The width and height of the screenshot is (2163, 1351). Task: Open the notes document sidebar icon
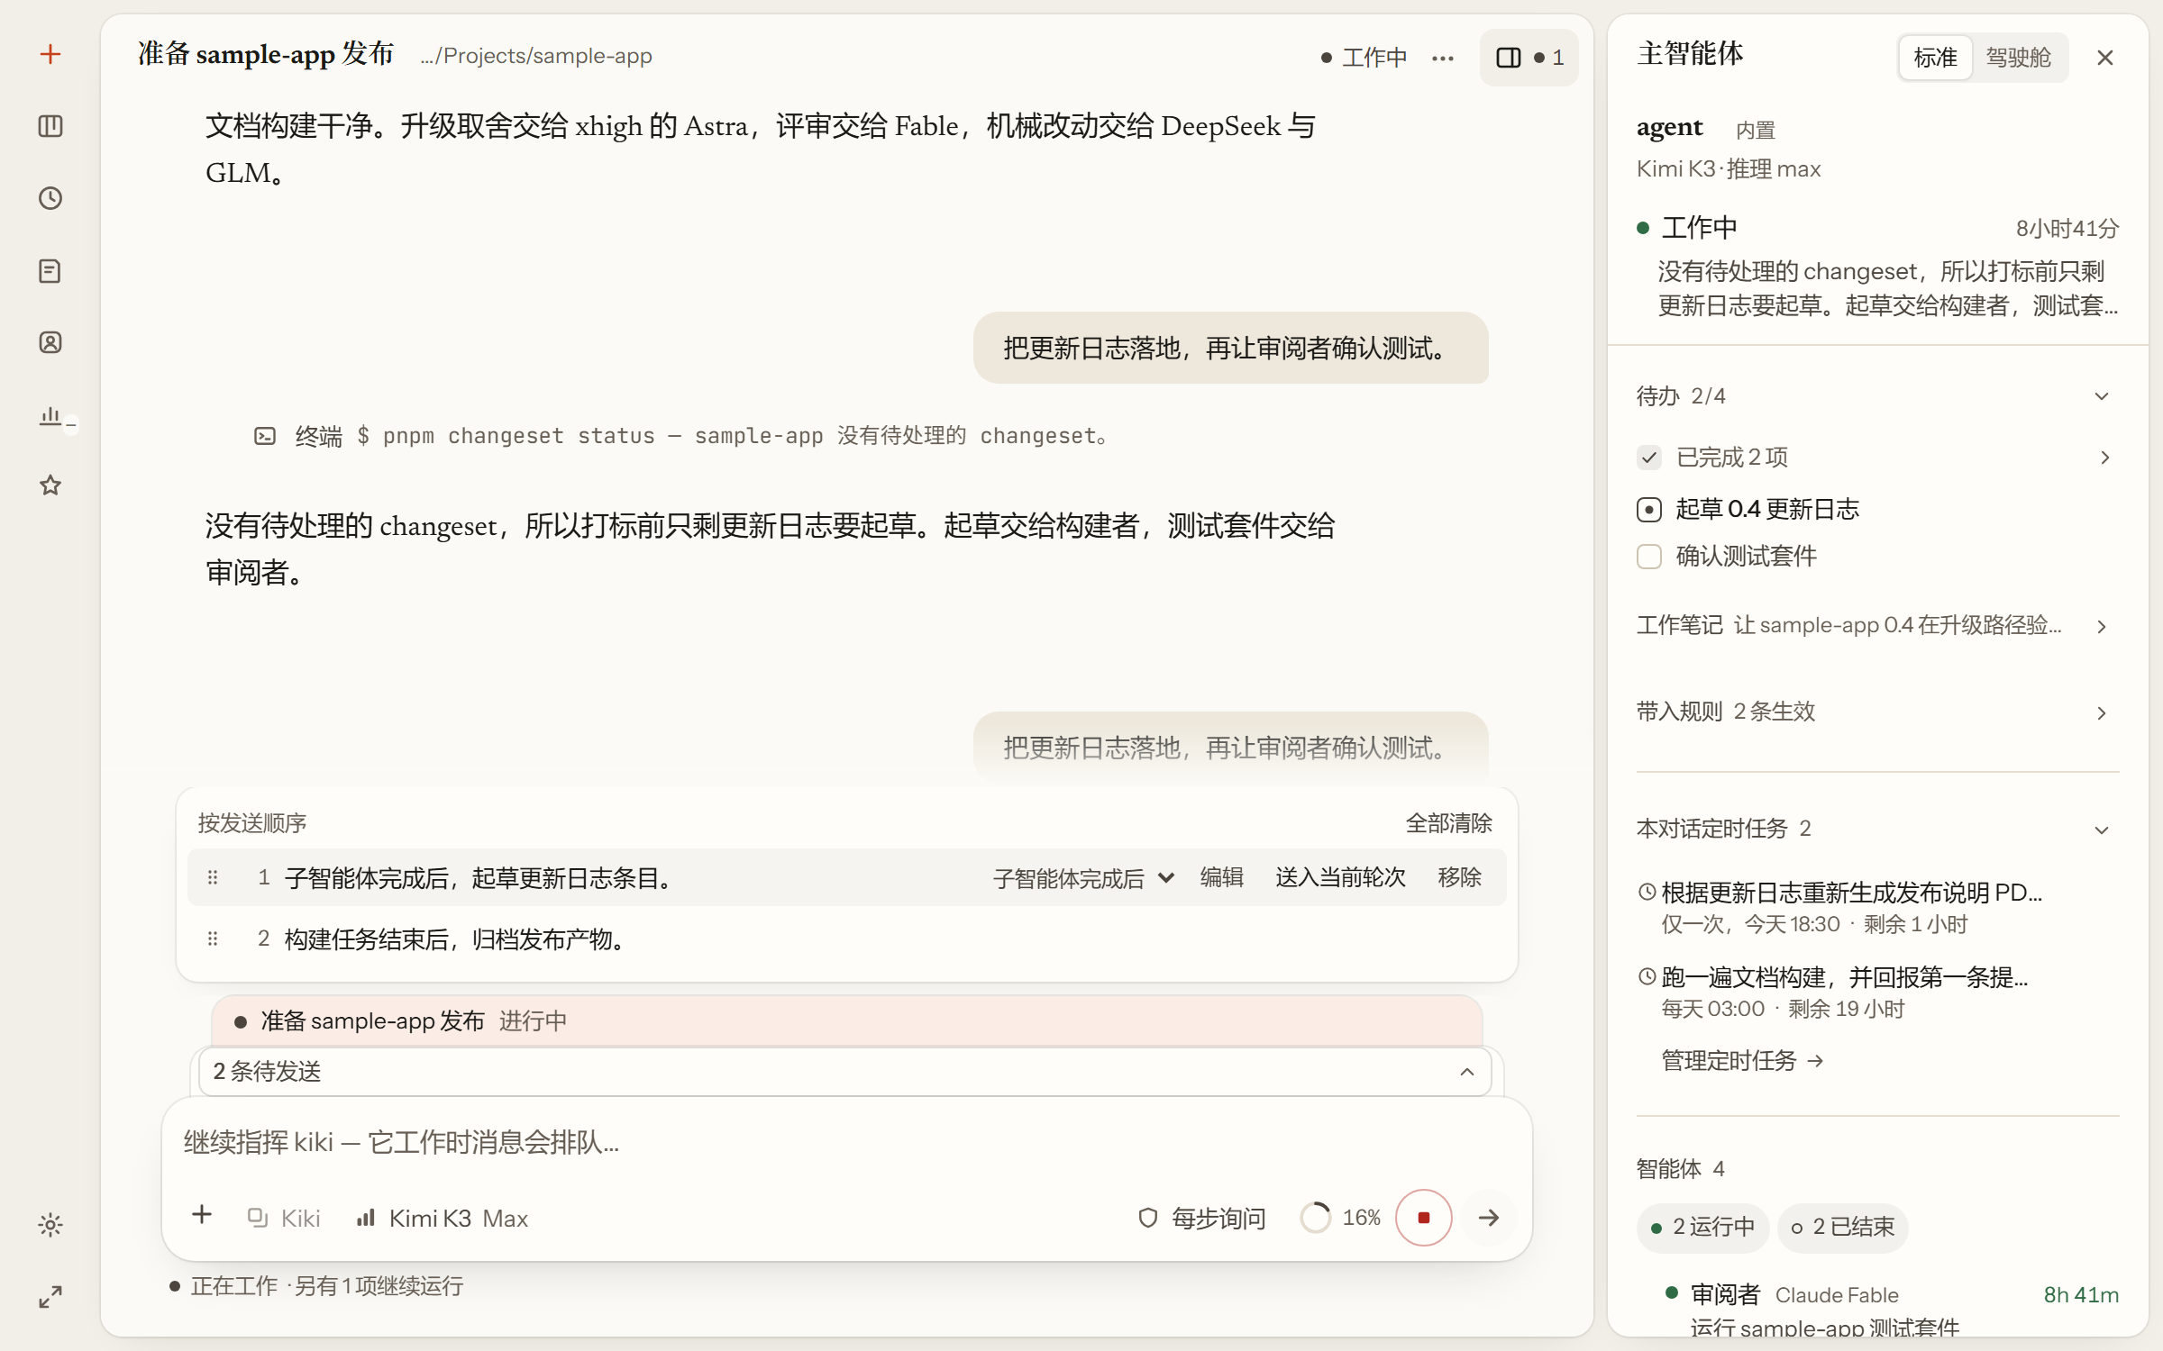[x=50, y=271]
